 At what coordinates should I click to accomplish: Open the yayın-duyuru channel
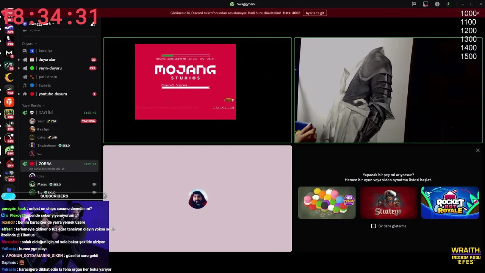tap(59, 68)
